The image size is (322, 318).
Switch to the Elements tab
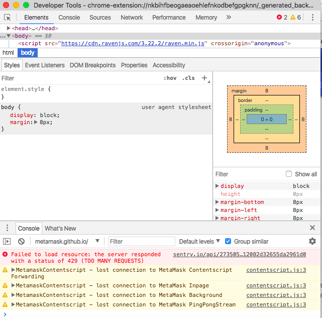36,18
